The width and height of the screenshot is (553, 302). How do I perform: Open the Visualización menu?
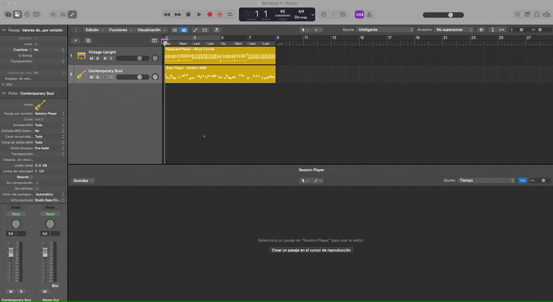click(151, 30)
